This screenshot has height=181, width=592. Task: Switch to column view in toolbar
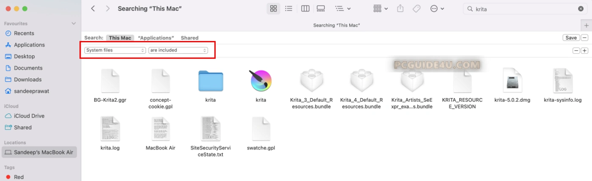(x=305, y=8)
